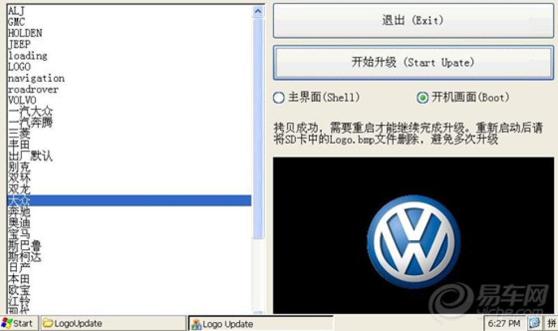Choose 出厂默认 from the logo list
558x331 pixels.
tap(30, 156)
